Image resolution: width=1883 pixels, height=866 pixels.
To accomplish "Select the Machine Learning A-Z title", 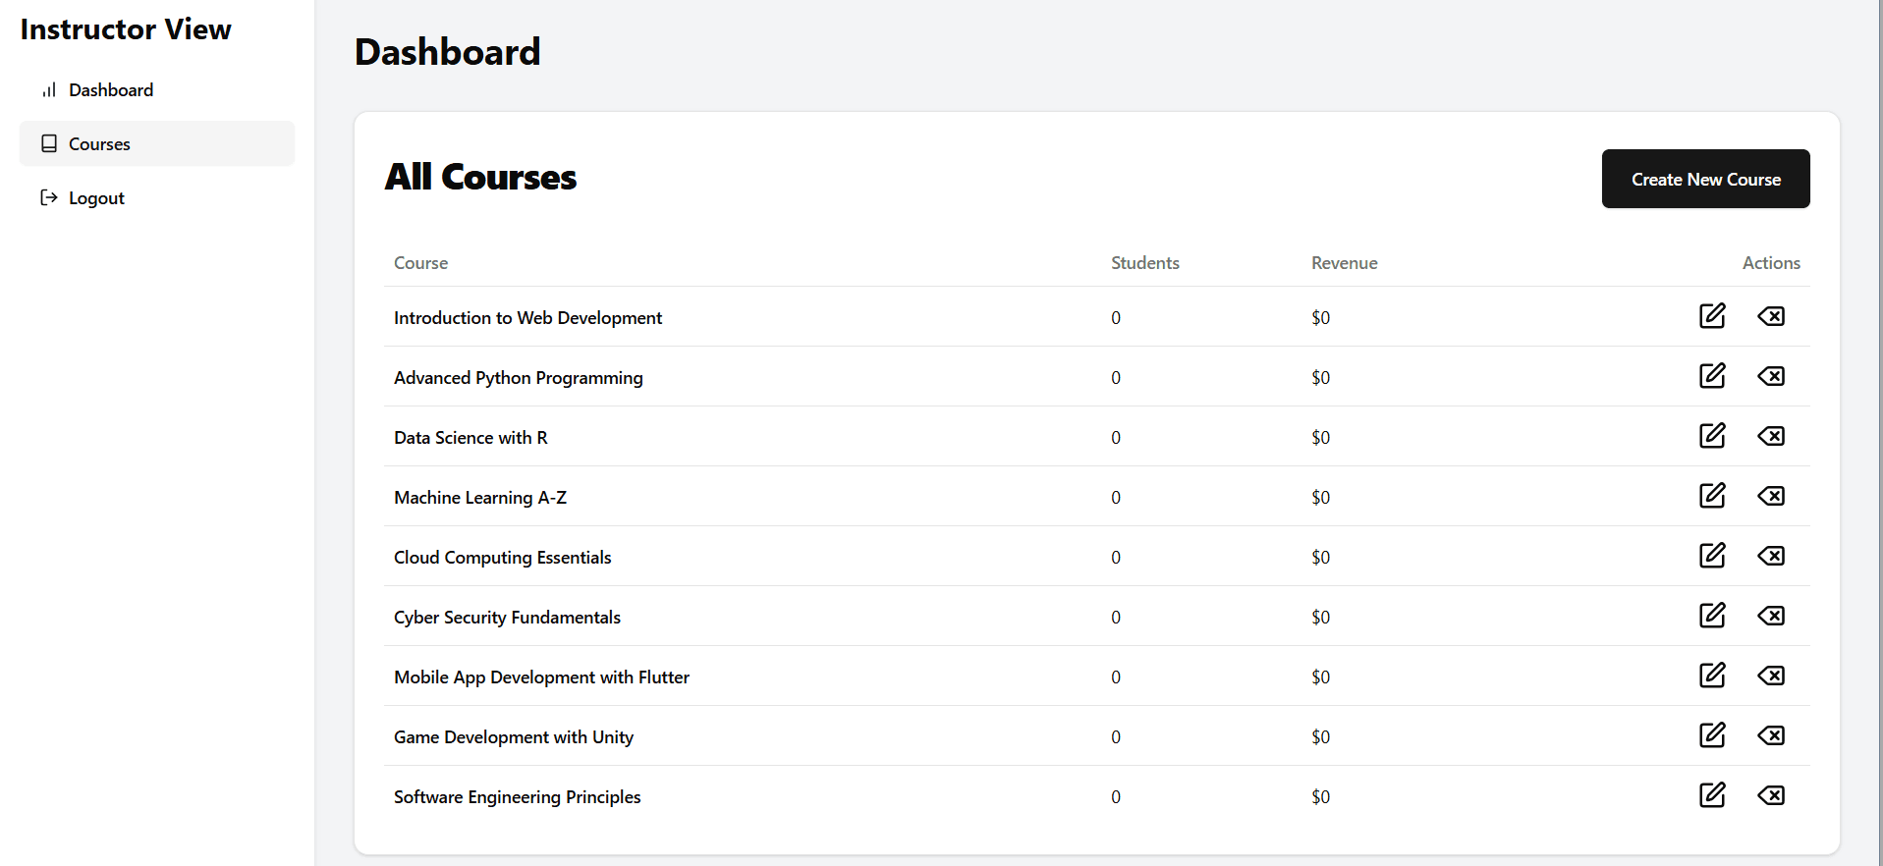I will [x=480, y=498].
